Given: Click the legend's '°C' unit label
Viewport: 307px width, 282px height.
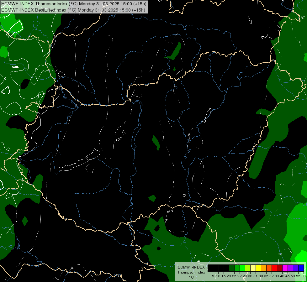Looking at the screenshot, I should (x=192, y=277).
